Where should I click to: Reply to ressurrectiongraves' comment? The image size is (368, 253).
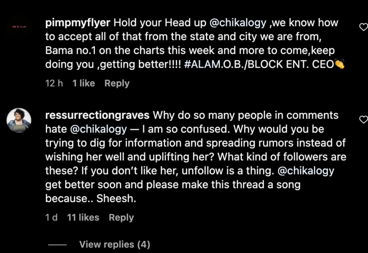[x=121, y=217]
